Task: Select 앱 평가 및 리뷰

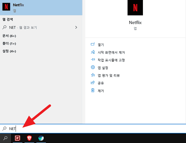Action: 109,75
